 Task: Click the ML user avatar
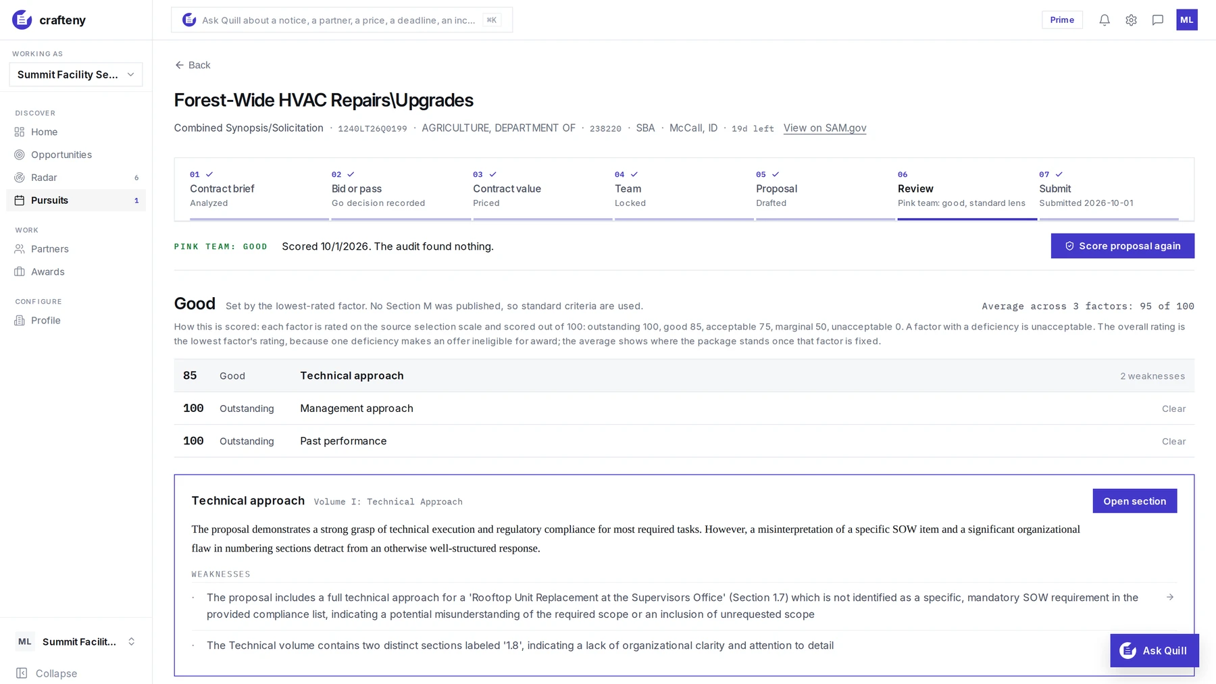pos(1187,20)
